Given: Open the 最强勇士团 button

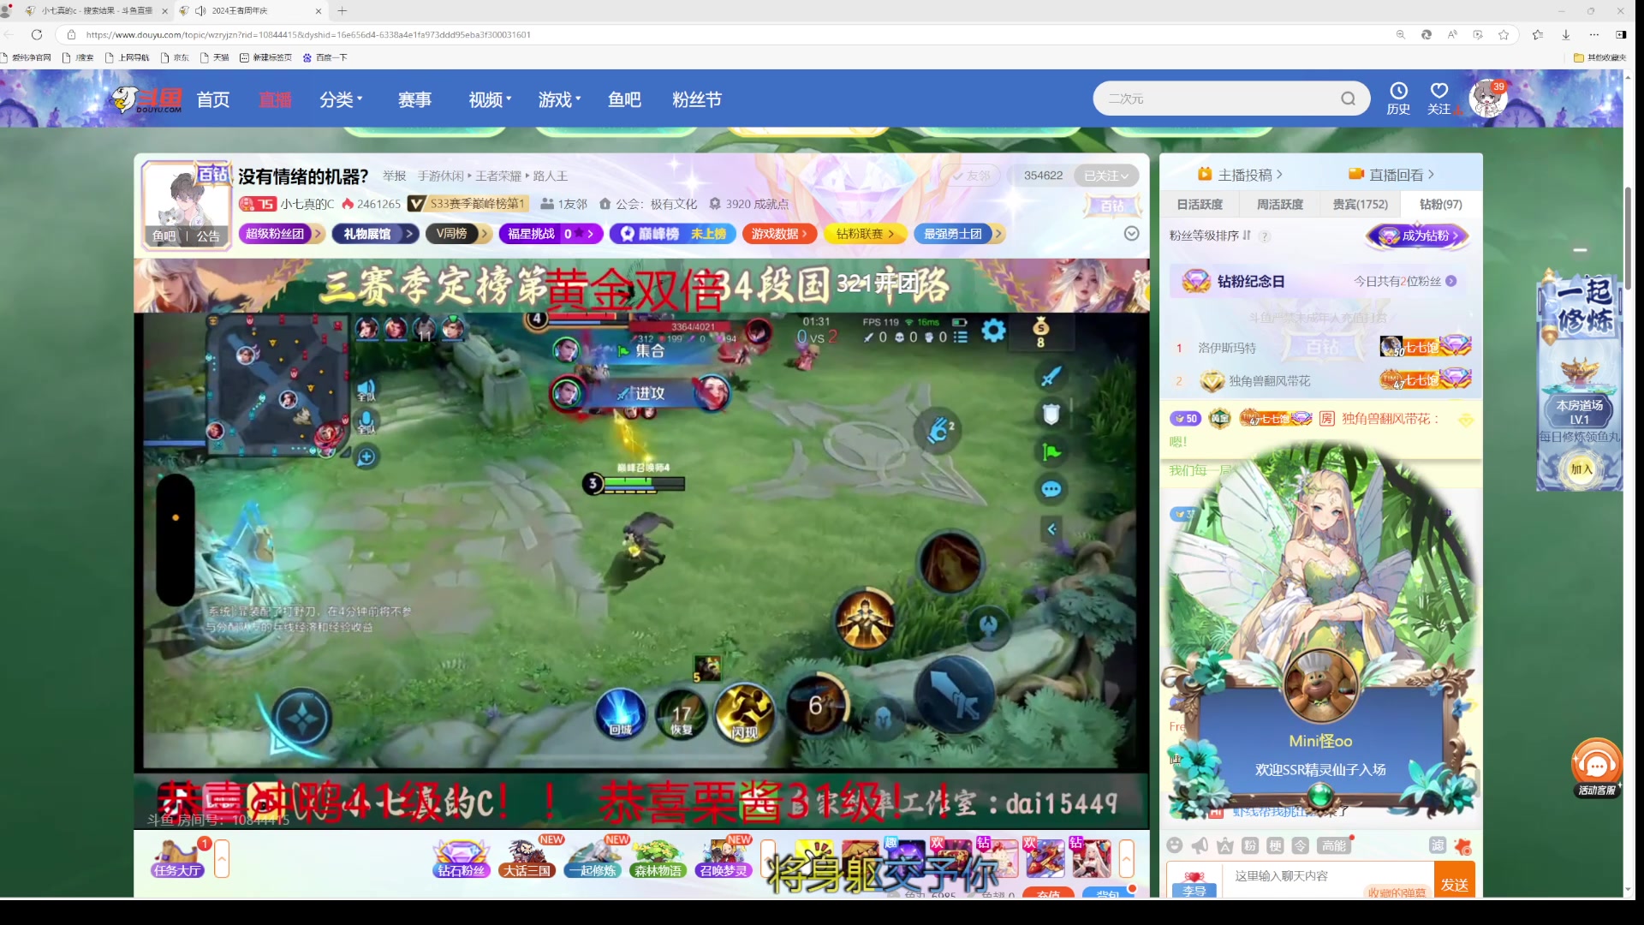Looking at the screenshot, I should coord(959,234).
